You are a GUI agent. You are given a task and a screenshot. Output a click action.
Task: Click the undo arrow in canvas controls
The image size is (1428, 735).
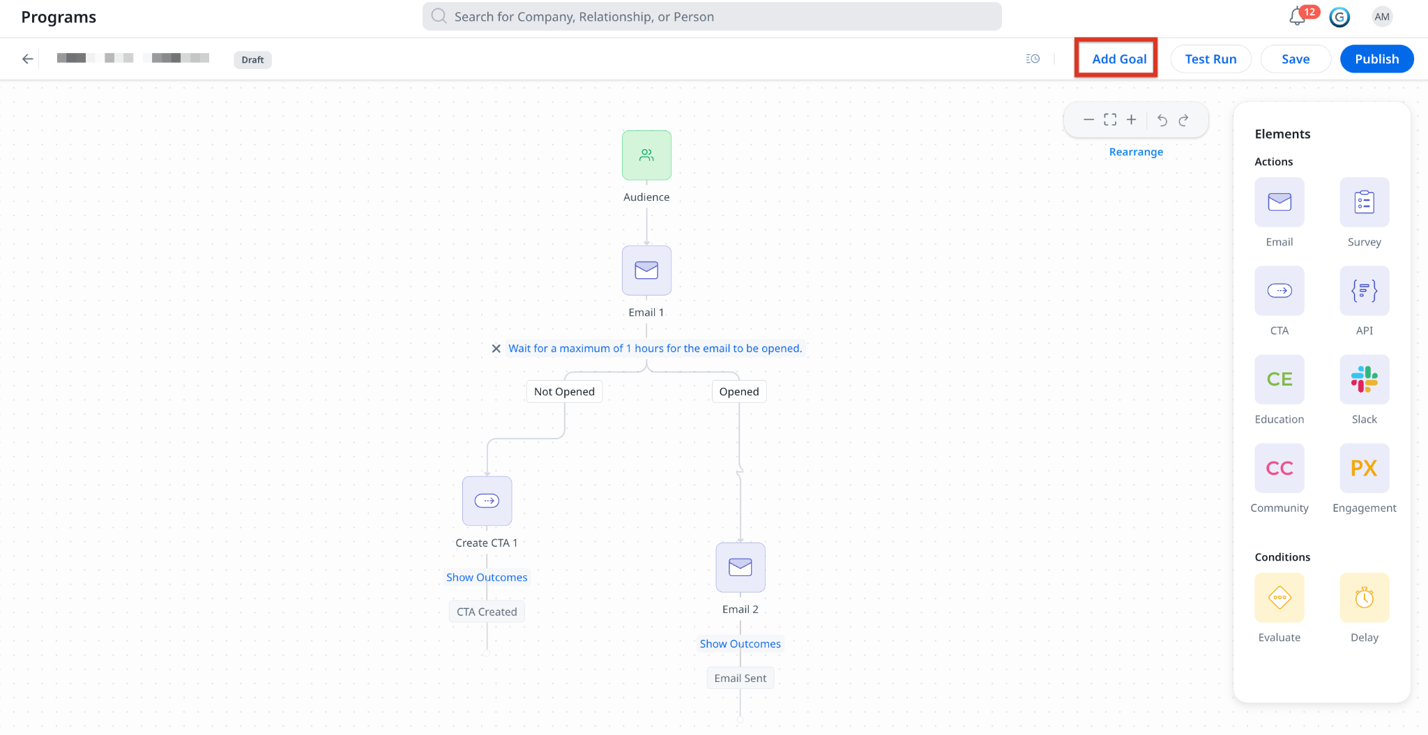(x=1162, y=120)
